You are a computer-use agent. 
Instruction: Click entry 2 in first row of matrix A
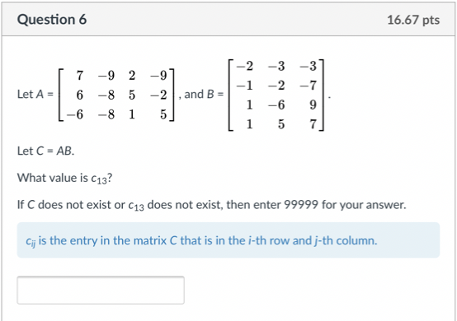coord(132,76)
